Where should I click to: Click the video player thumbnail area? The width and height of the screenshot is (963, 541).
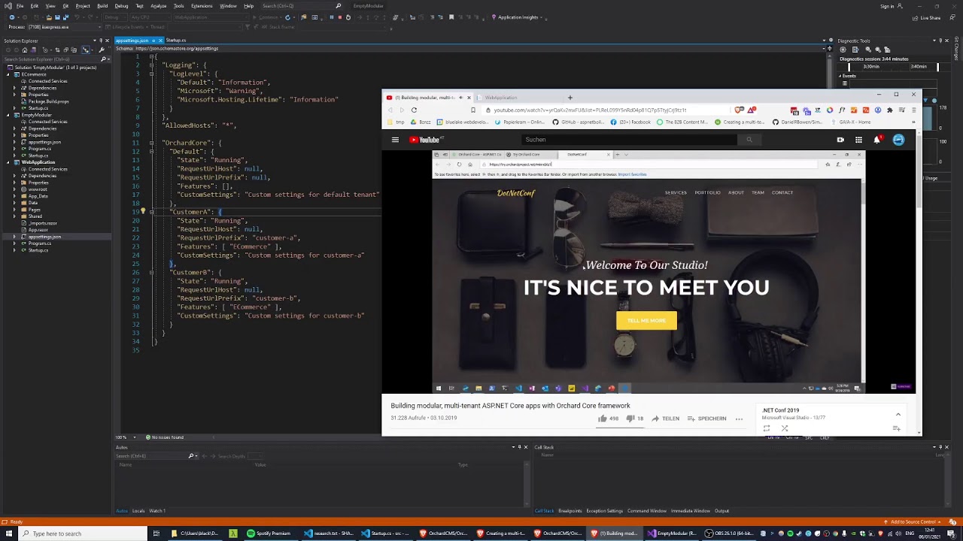(x=649, y=271)
